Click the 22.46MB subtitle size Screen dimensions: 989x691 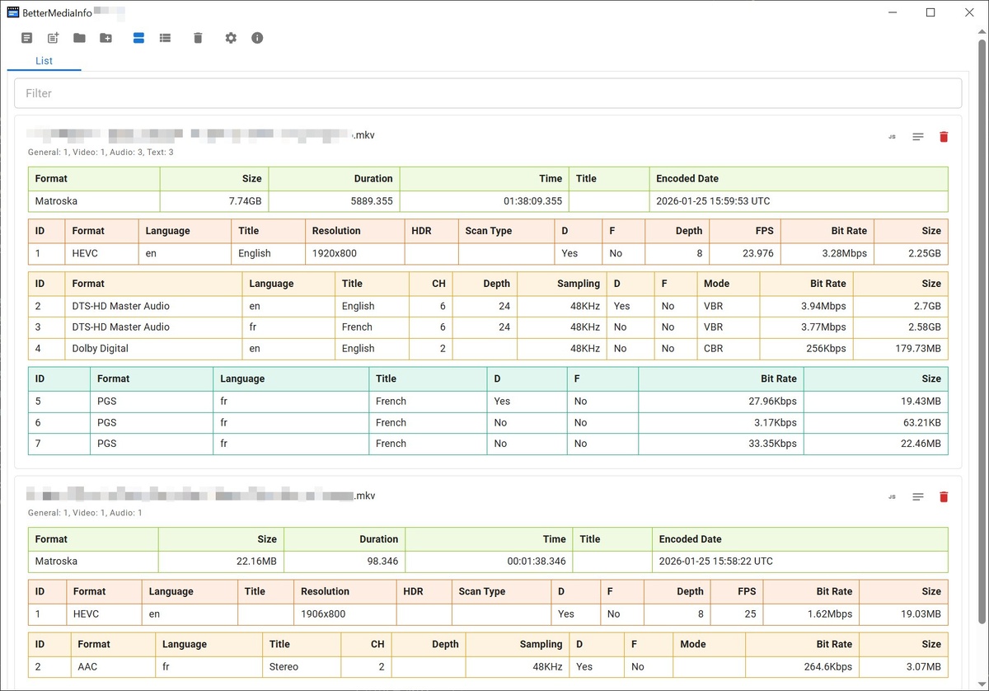pyautogui.click(x=876, y=443)
